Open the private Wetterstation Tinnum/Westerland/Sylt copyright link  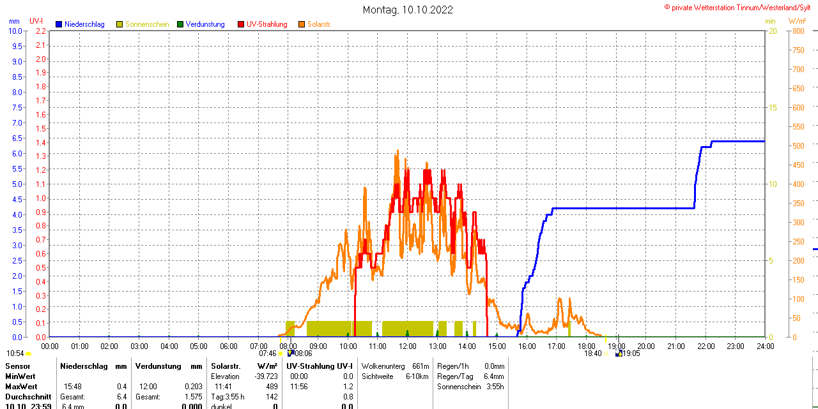click(x=740, y=7)
